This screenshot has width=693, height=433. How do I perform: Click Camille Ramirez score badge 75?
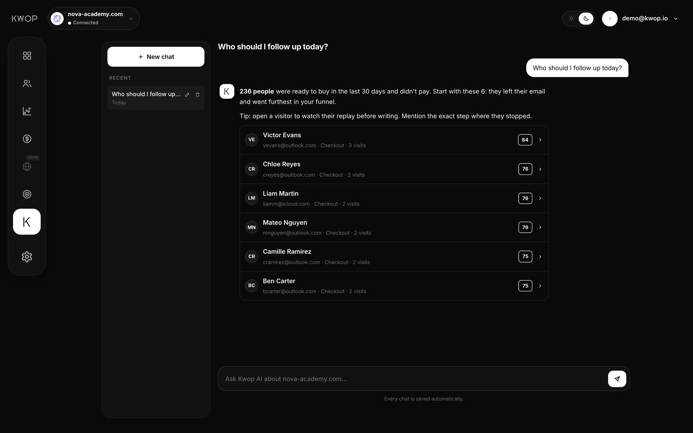(525, 257)
